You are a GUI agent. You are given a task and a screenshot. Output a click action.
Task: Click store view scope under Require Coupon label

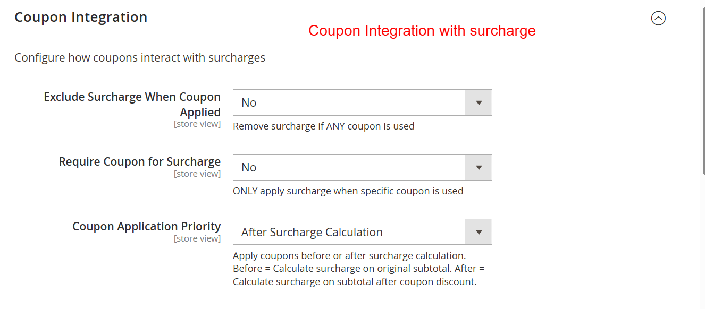tap(197, 174)
